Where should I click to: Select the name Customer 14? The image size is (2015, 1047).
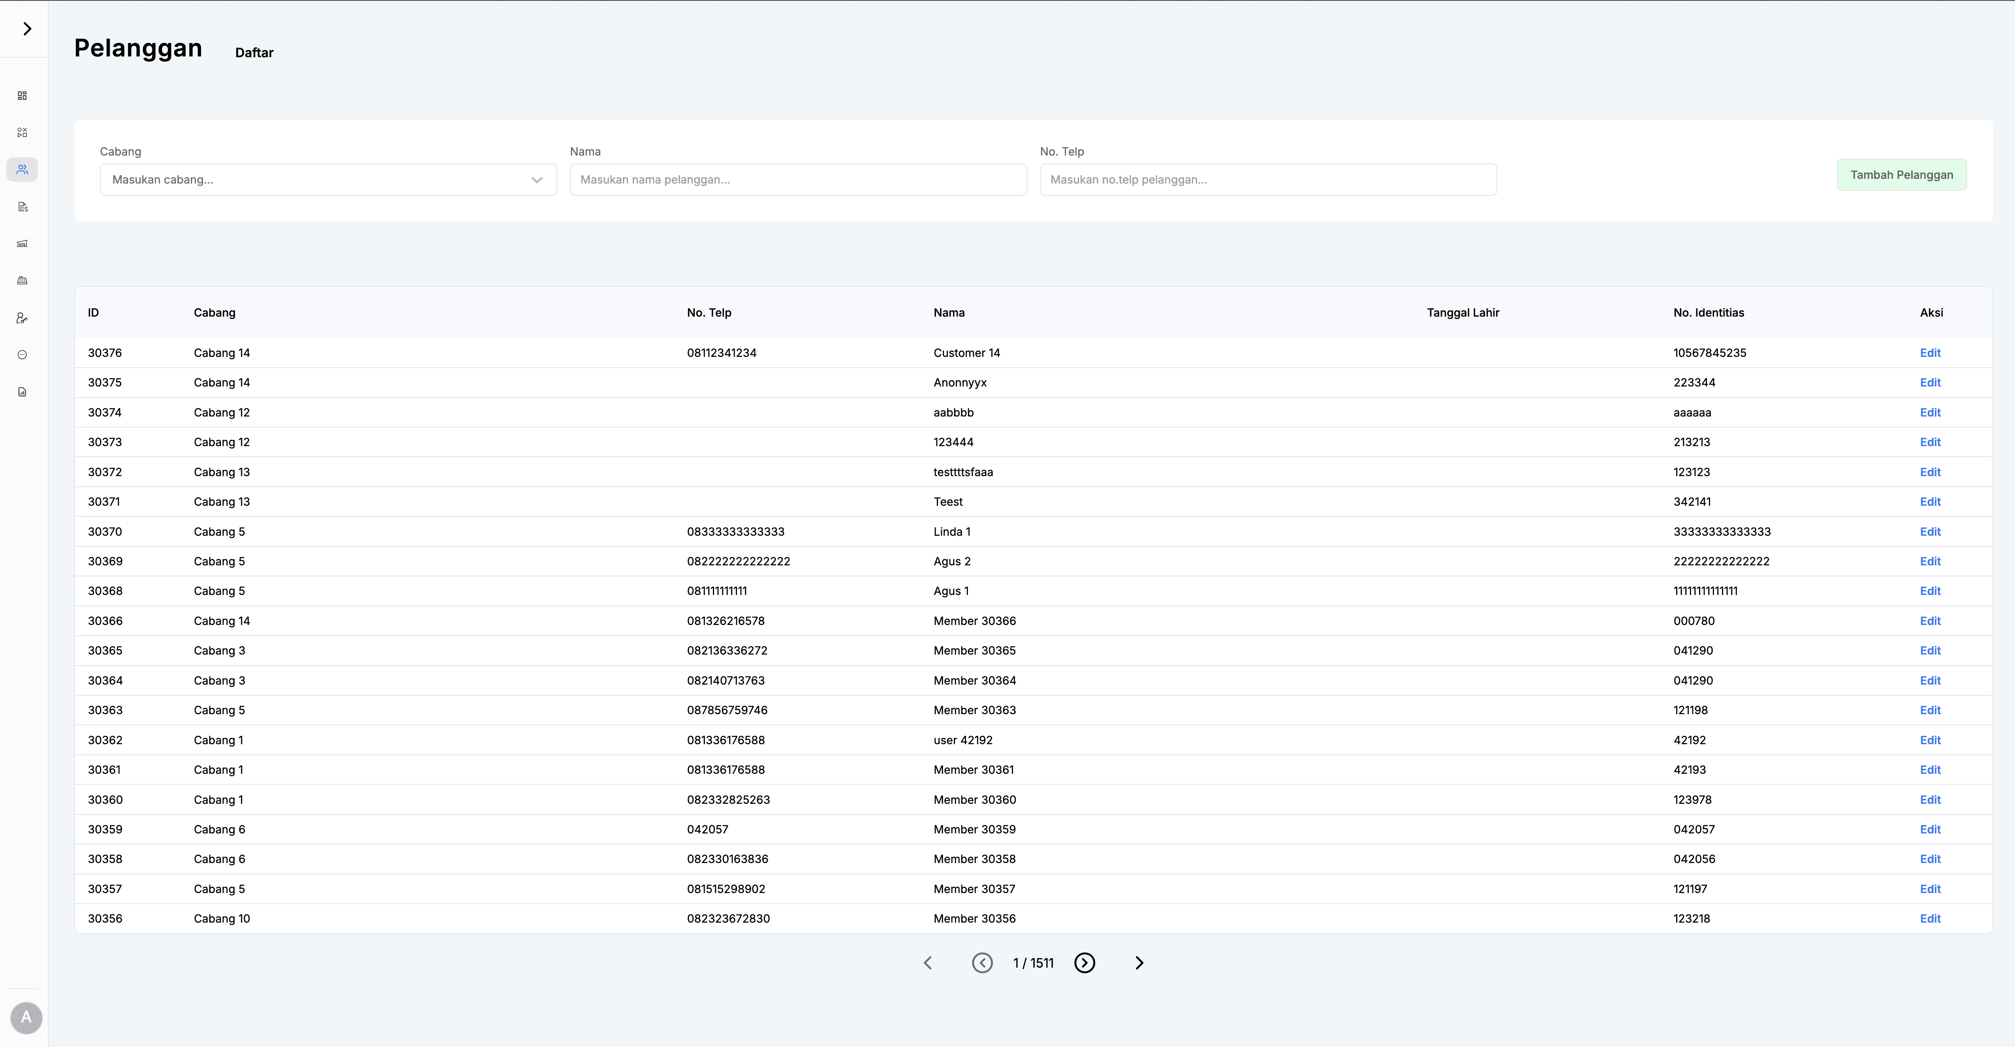coord(966,353)
